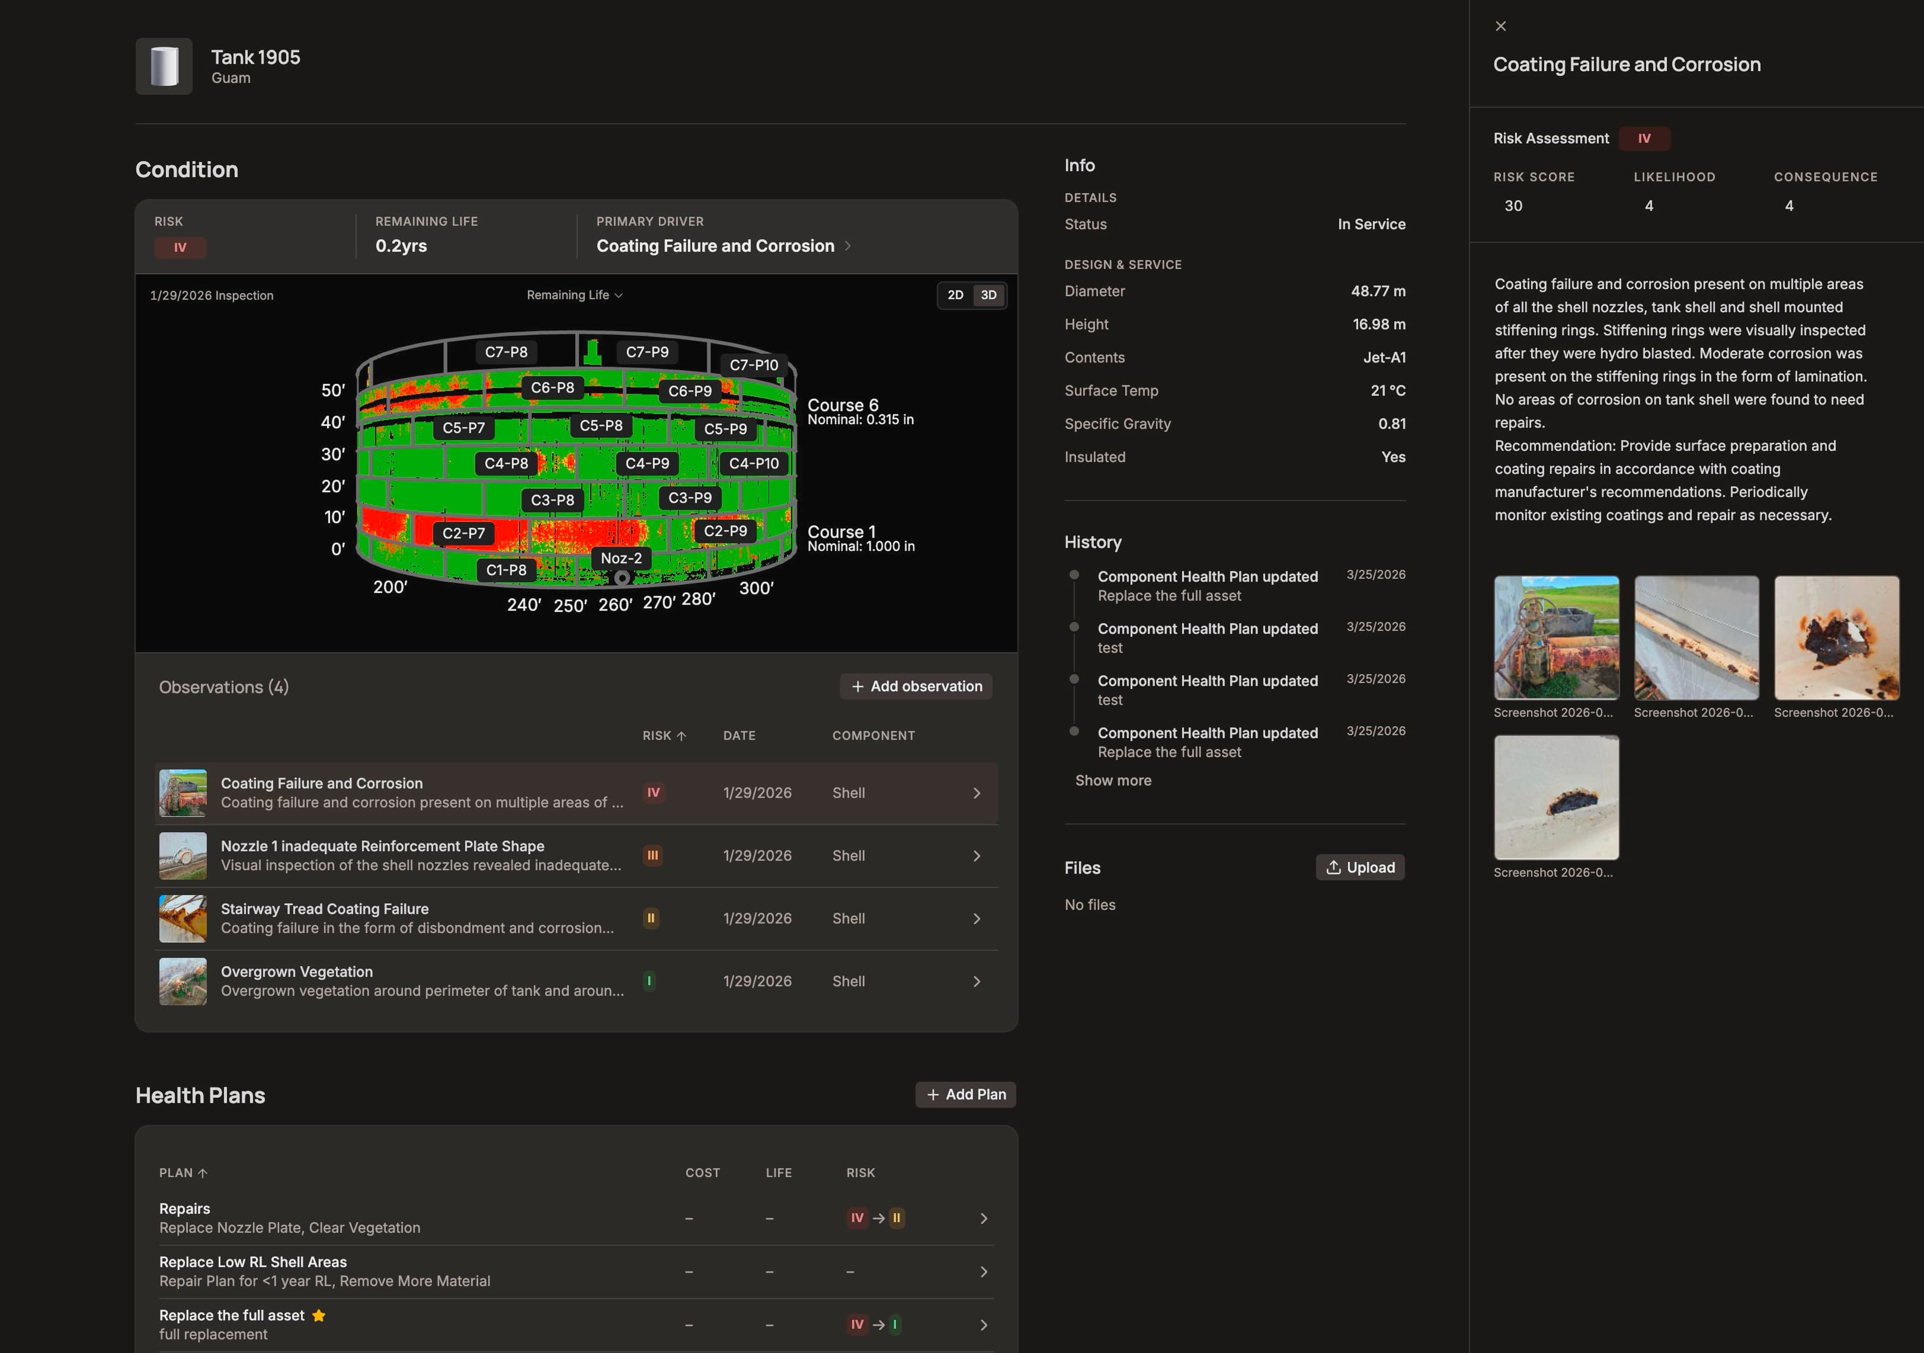Toggle the PLAN sort order in Health Plans
The height and width of the screenshot is (1353, 1924).
tap(184, 1173)
